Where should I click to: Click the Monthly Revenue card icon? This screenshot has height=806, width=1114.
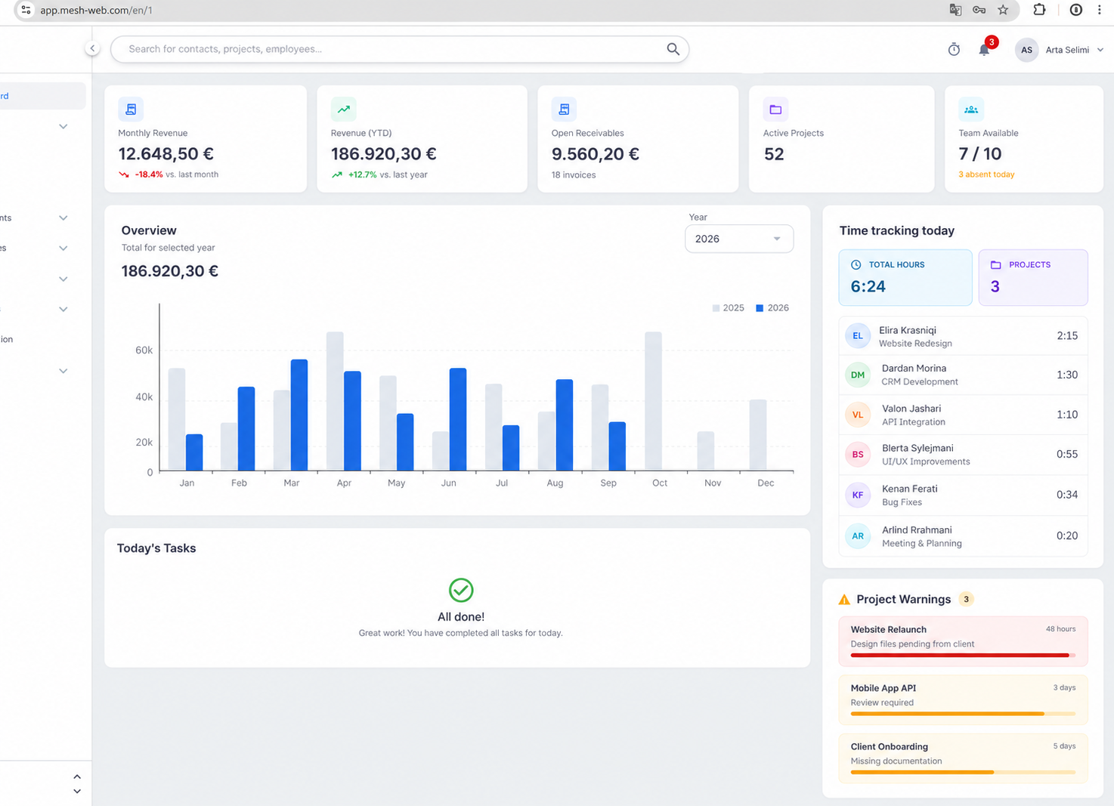pos(131,110)
